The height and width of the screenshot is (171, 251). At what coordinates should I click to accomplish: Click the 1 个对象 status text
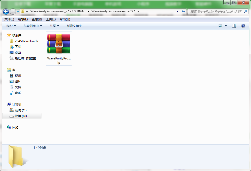coord(40,148)
